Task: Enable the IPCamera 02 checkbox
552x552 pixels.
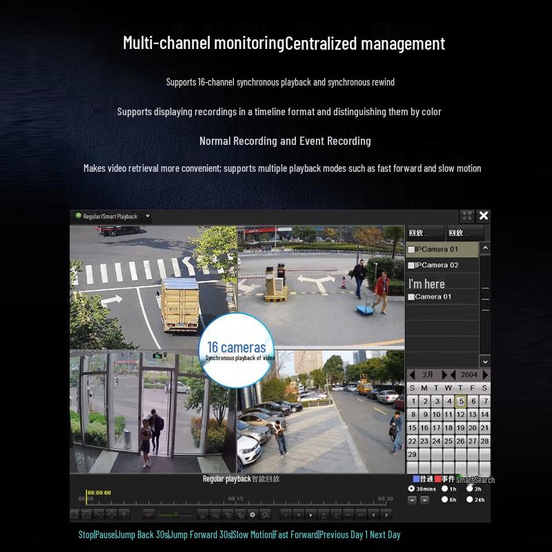Action: click(411, 265)
